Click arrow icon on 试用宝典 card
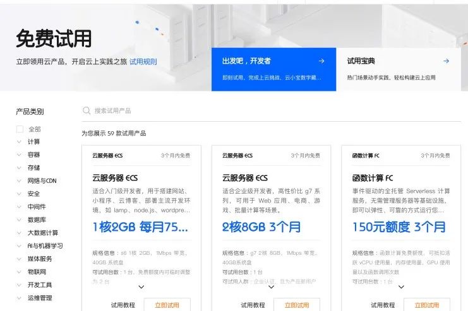The image size is (468, 311). tap(447, 61)
